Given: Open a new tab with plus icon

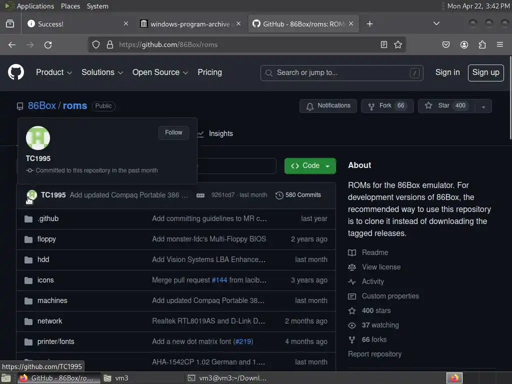Looking at the screenshot, I should (x=369, y=24).
